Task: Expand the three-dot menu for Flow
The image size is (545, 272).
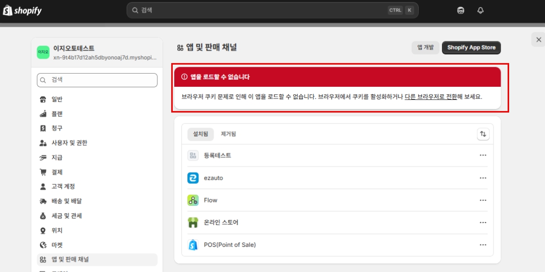Action: (483, 200)
